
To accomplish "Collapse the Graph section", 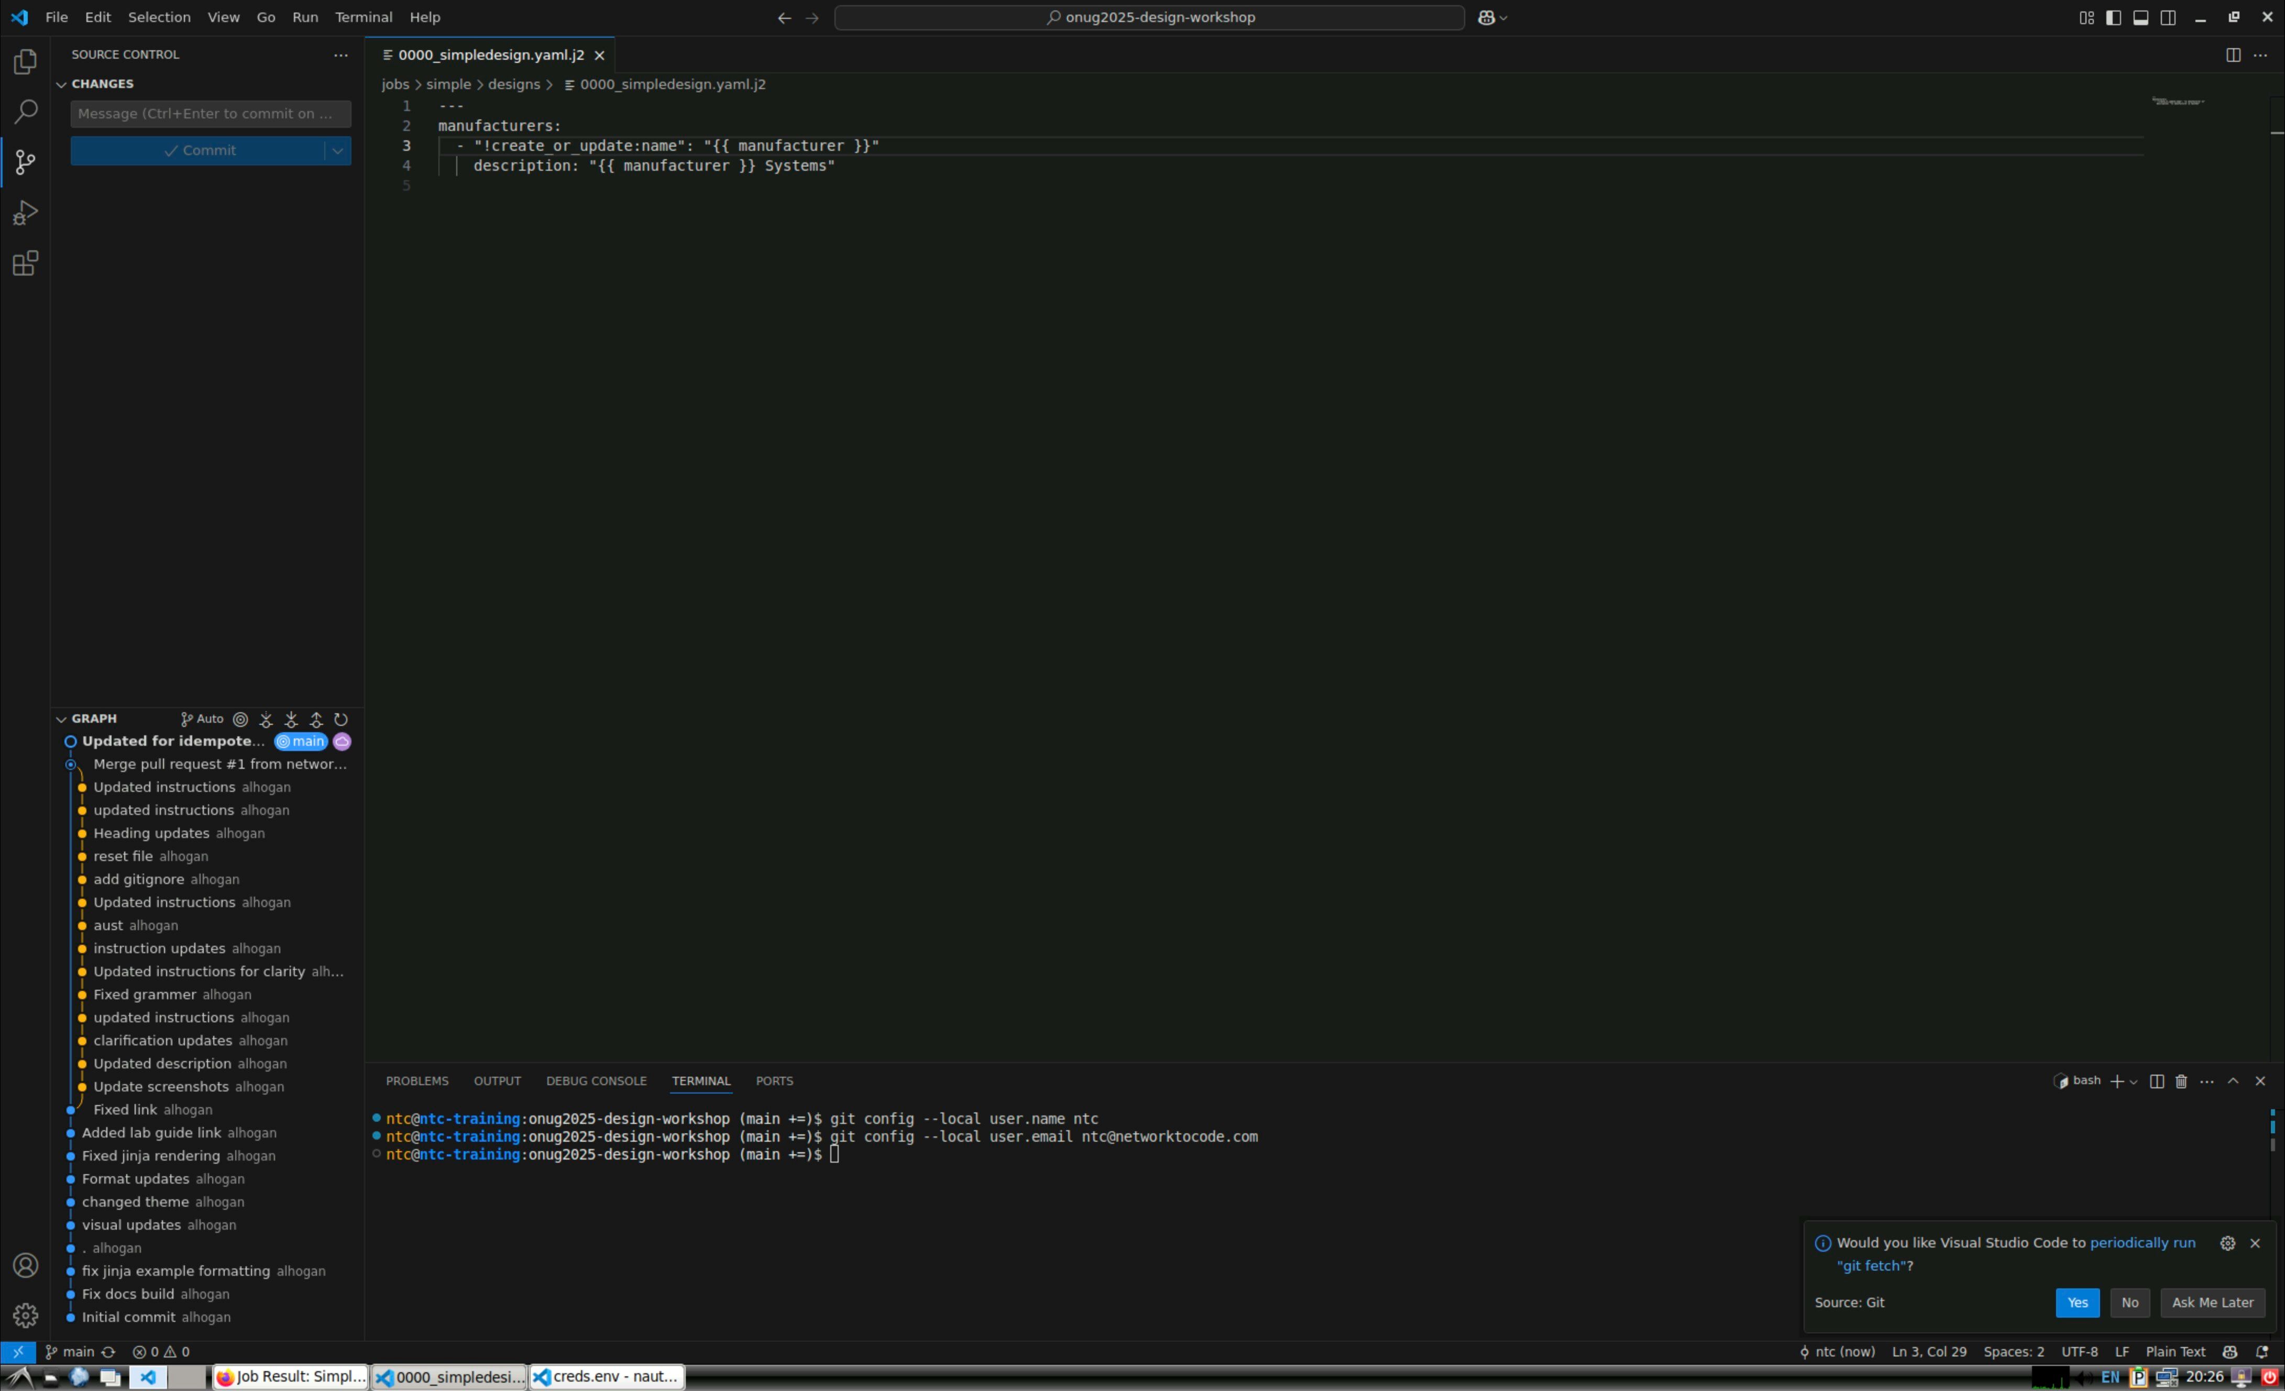I will click(61, 719).
